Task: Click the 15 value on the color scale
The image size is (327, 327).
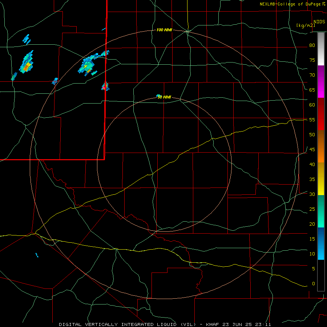Action: 312,239
